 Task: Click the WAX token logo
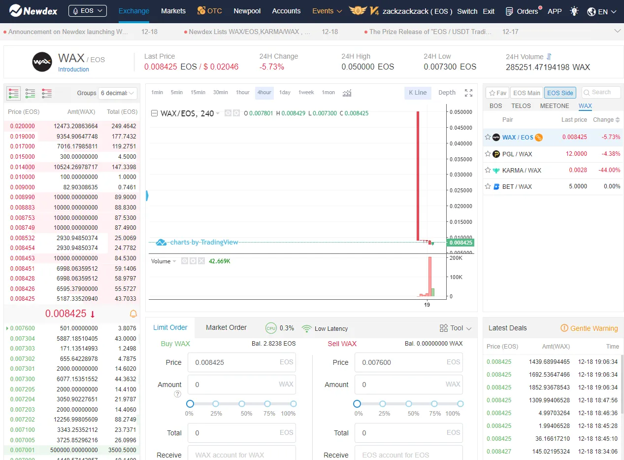tap(42, 62)
